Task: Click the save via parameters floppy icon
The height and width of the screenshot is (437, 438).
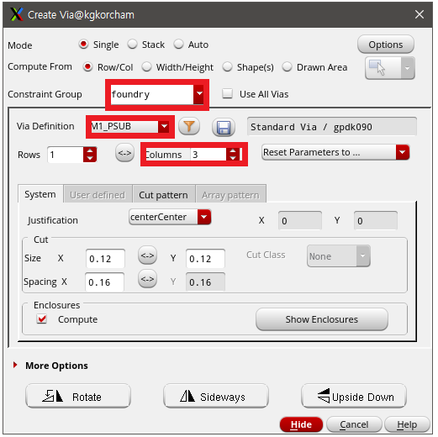Action: coord(224,127)
